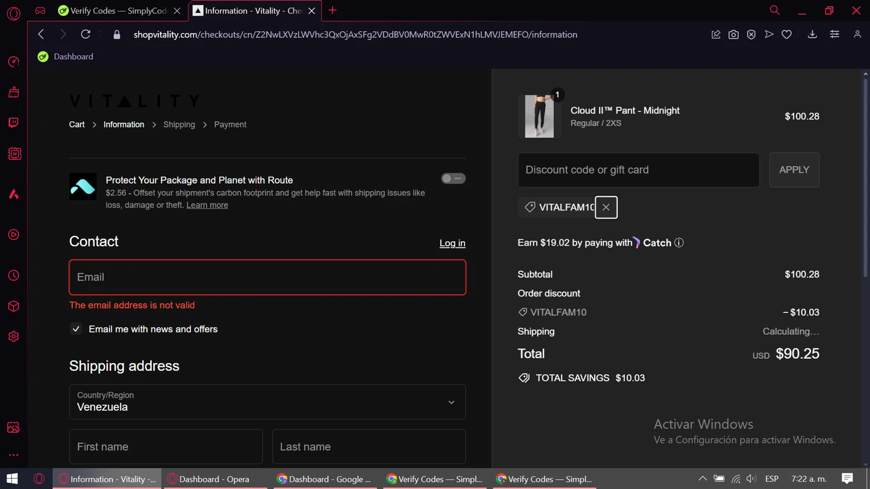
Task: Open the profile account icon
Action: 857,35
